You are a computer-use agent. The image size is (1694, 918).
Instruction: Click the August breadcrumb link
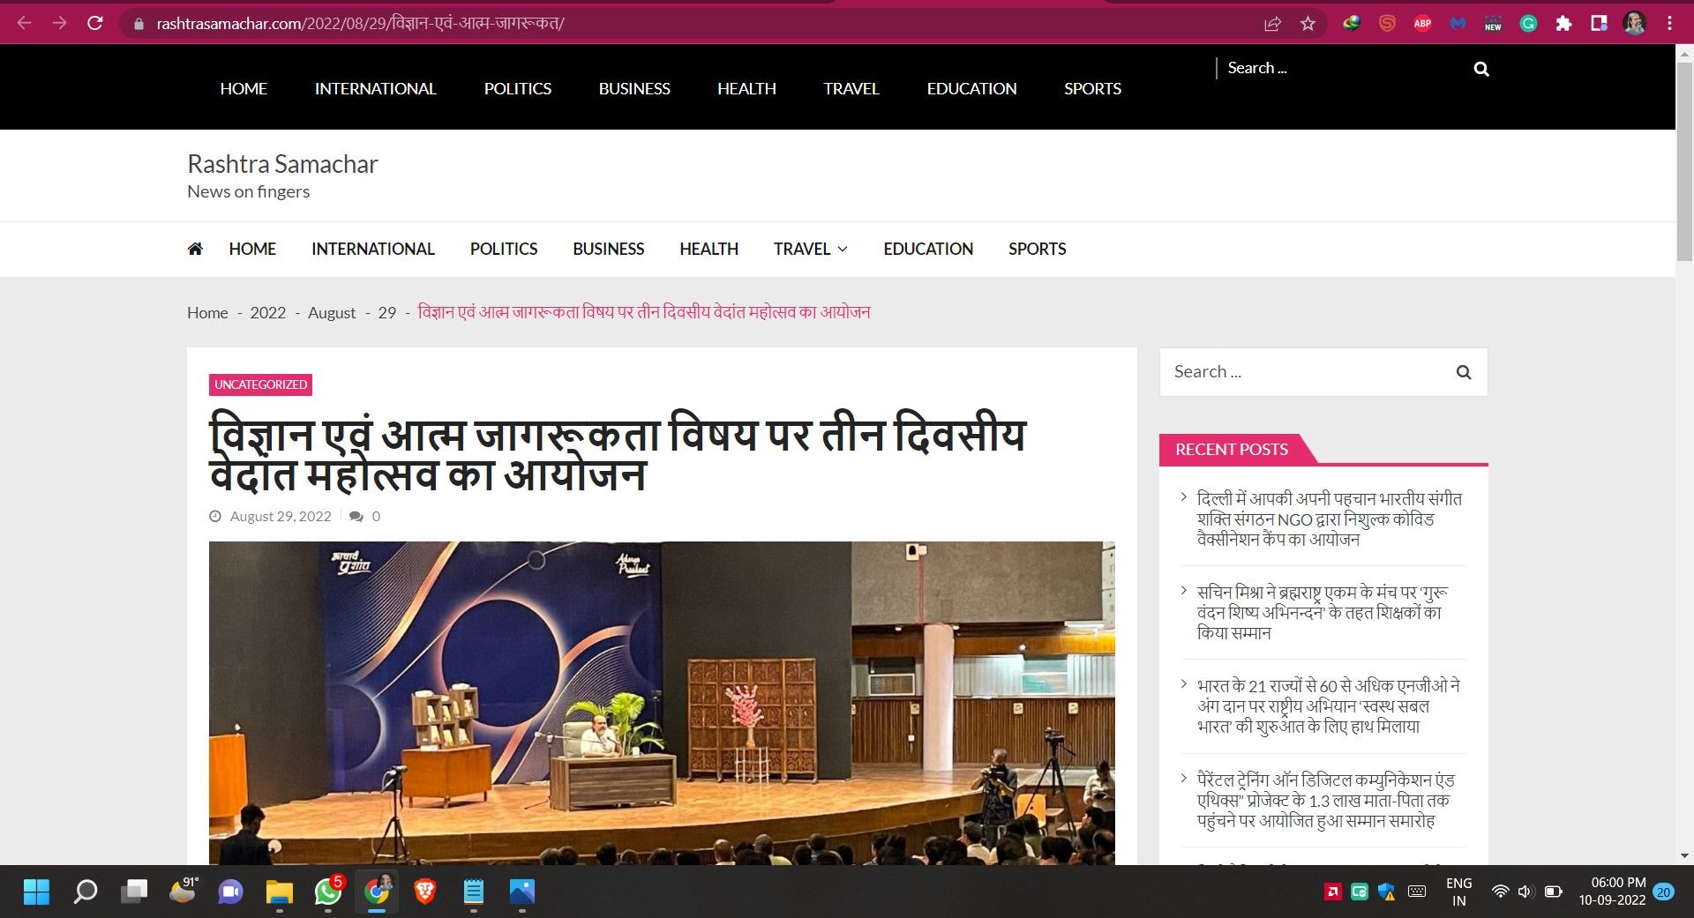pyautogui.click(x=332, y=313)
